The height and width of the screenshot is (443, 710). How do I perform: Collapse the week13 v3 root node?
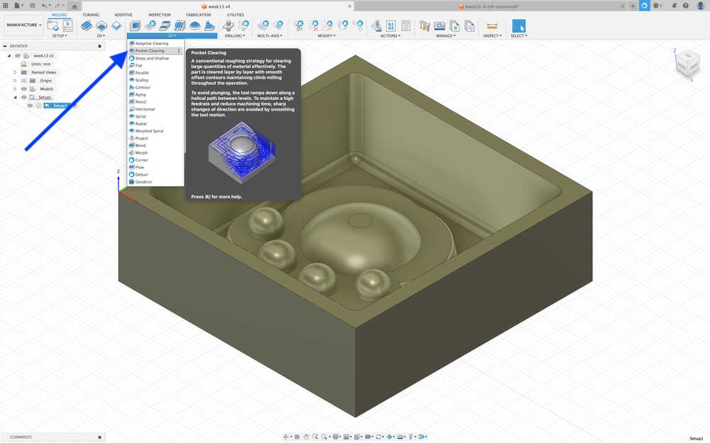click(9, 55)
